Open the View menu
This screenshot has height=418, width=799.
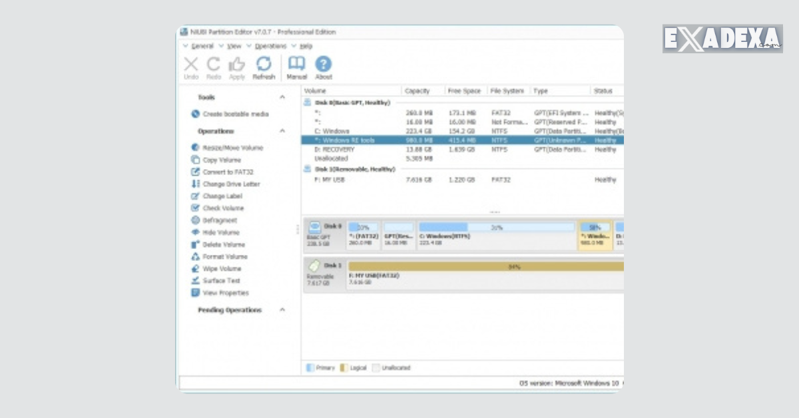(232, 46)
